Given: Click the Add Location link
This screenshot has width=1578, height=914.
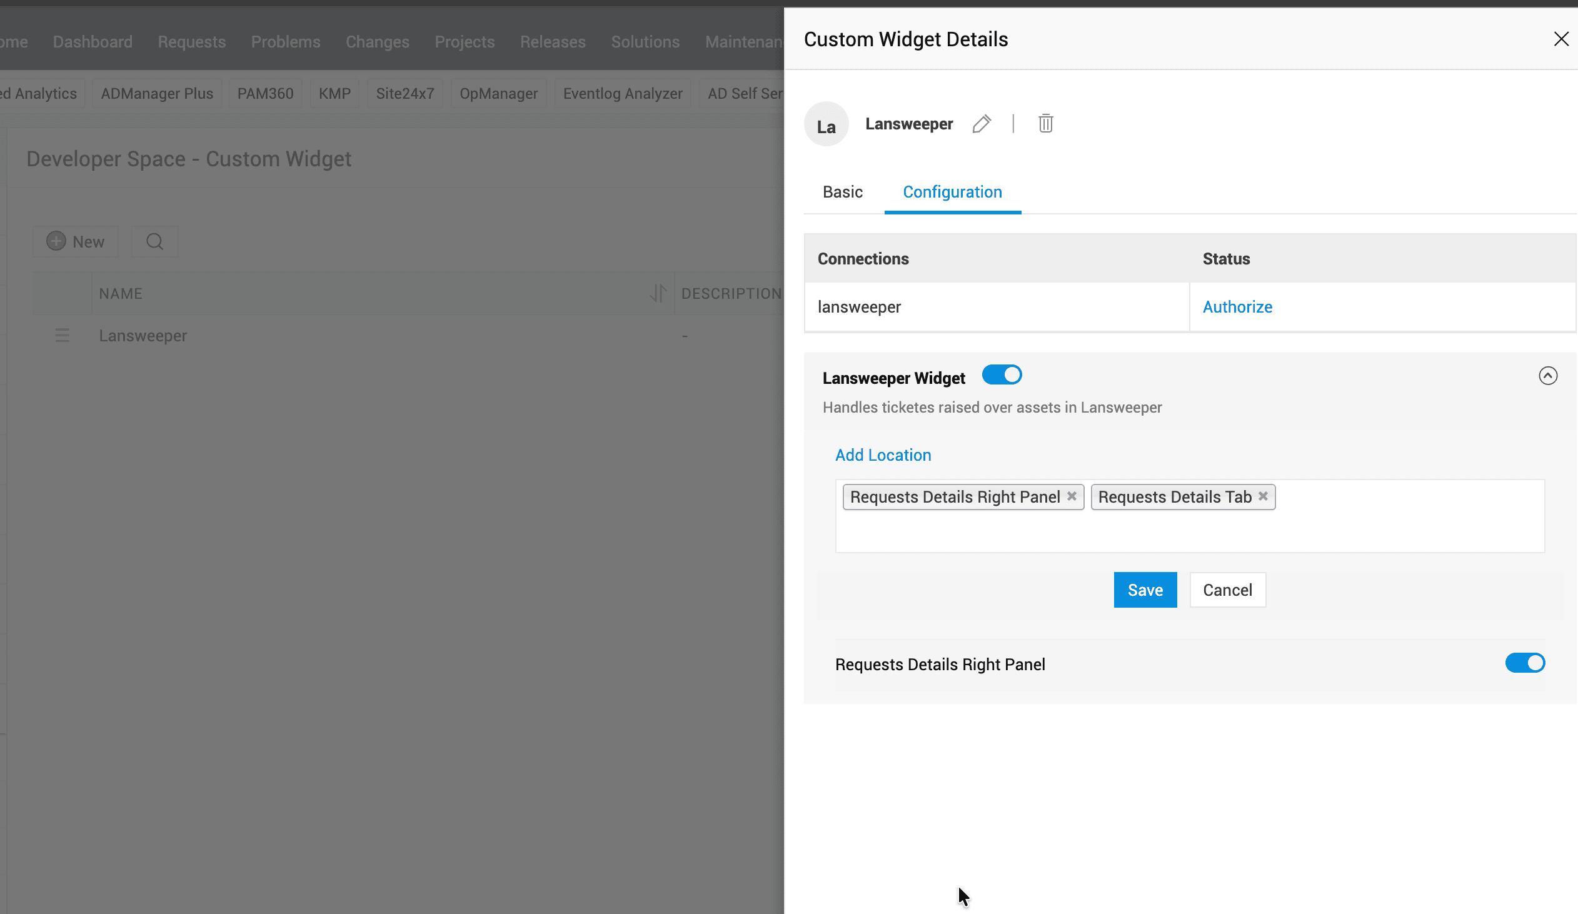Looking at the screenshot, I should (x=882, y=455).
